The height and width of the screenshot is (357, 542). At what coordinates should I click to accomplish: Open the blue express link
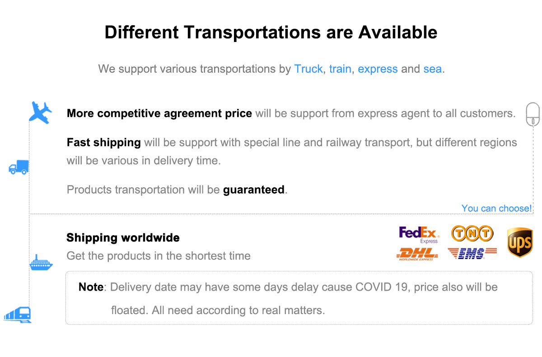378,69
